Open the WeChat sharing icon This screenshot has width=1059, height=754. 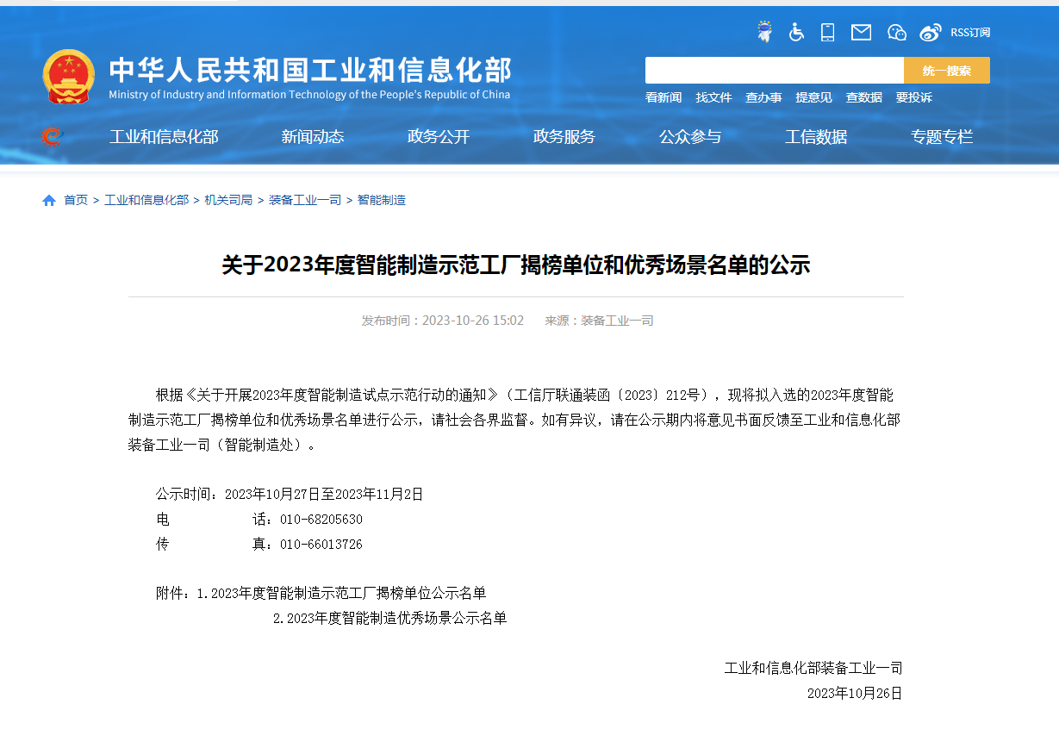click(896, 32)
